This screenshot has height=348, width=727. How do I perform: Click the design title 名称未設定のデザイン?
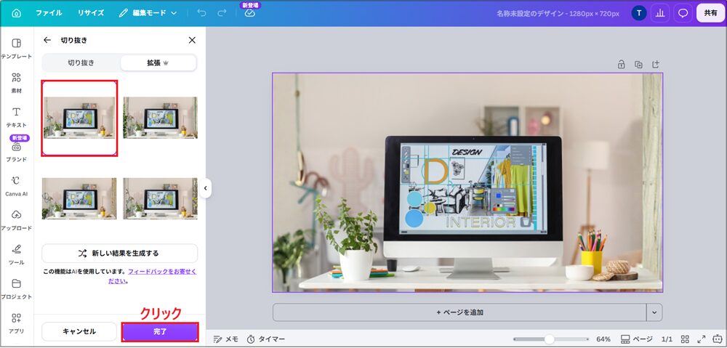click(558, 13)
